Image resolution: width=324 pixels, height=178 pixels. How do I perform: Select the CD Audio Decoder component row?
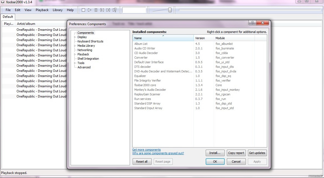(x=199, y=53)
